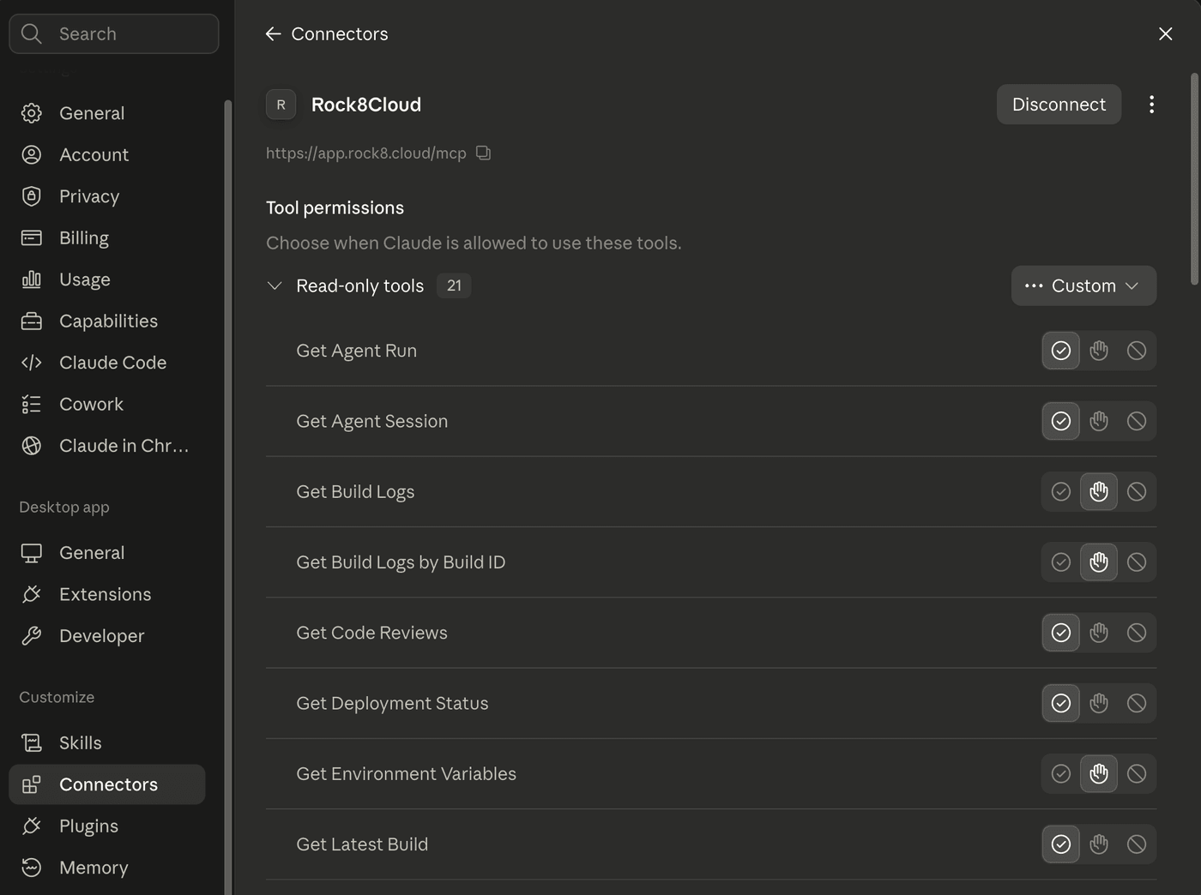Block the Get Agent Session tool
Viewport: 1201px width, 895px height.
(x=1137, y=421)
